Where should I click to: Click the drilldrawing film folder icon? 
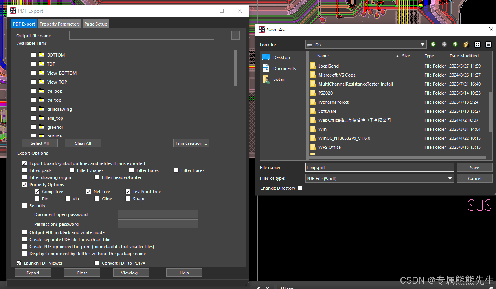click(41, 109)
